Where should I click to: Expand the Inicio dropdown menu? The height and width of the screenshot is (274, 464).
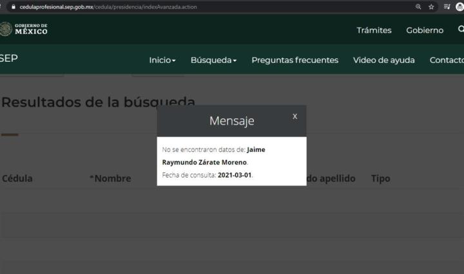pos(162,60)
